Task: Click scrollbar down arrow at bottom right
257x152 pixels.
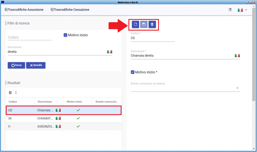Action: (x=254, y=149)
